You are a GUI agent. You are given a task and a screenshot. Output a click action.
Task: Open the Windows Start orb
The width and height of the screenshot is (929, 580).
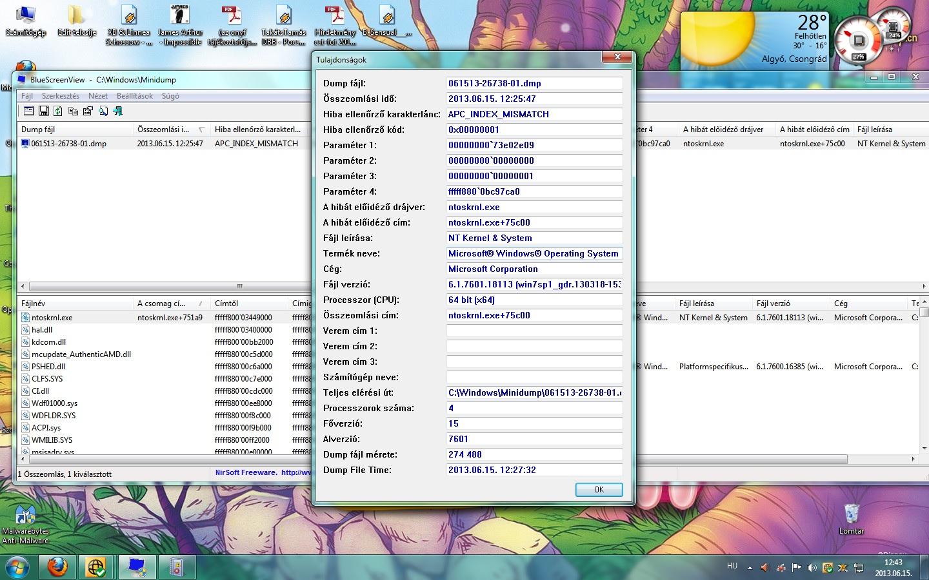coord(17,567)
